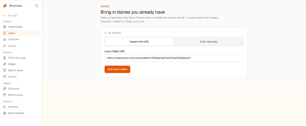This screenshot has width=306, height=126.
Task: Click the Wall of Fame trophy icon
Action: tap(5, 70)
